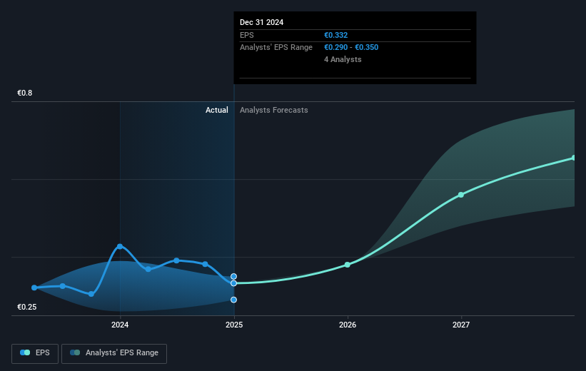Select the 2026 forecast data point
Image resolution: width=586 pixels, height=371 pixels.
tap(348, 265)
